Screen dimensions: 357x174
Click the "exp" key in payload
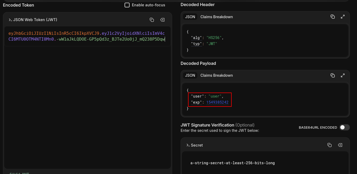tap(196, 102)
